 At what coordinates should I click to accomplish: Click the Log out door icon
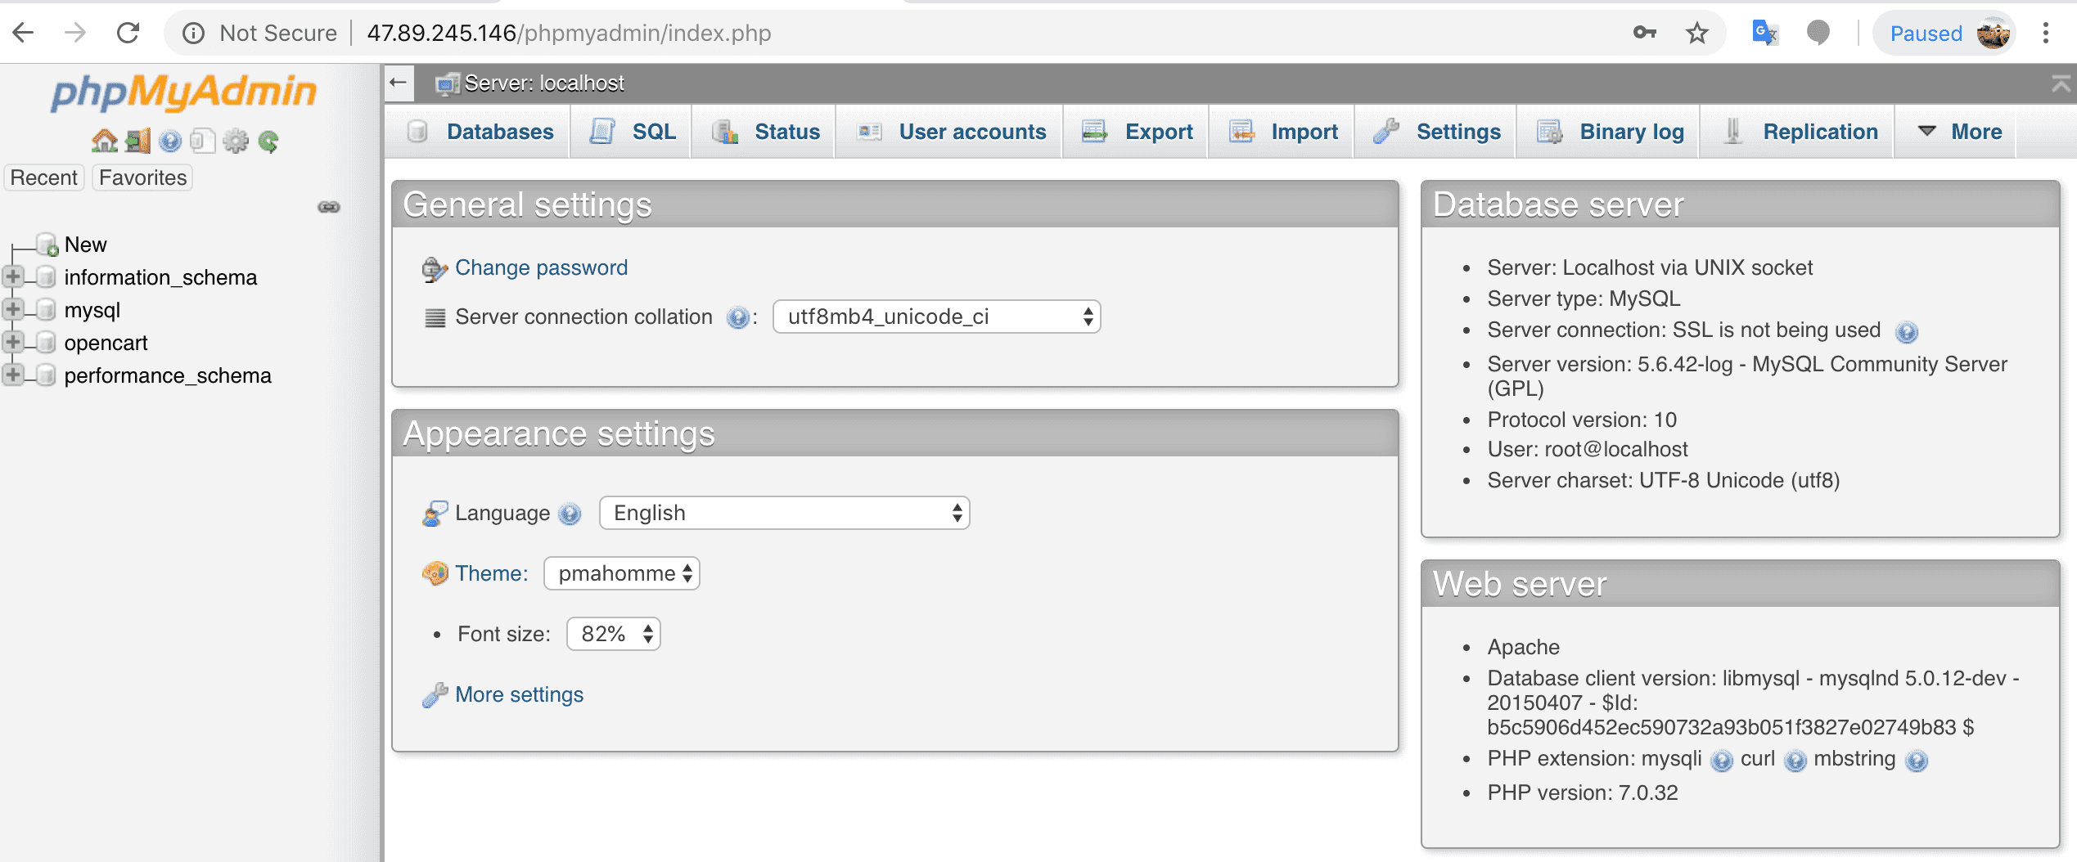(x=137, y=141)
